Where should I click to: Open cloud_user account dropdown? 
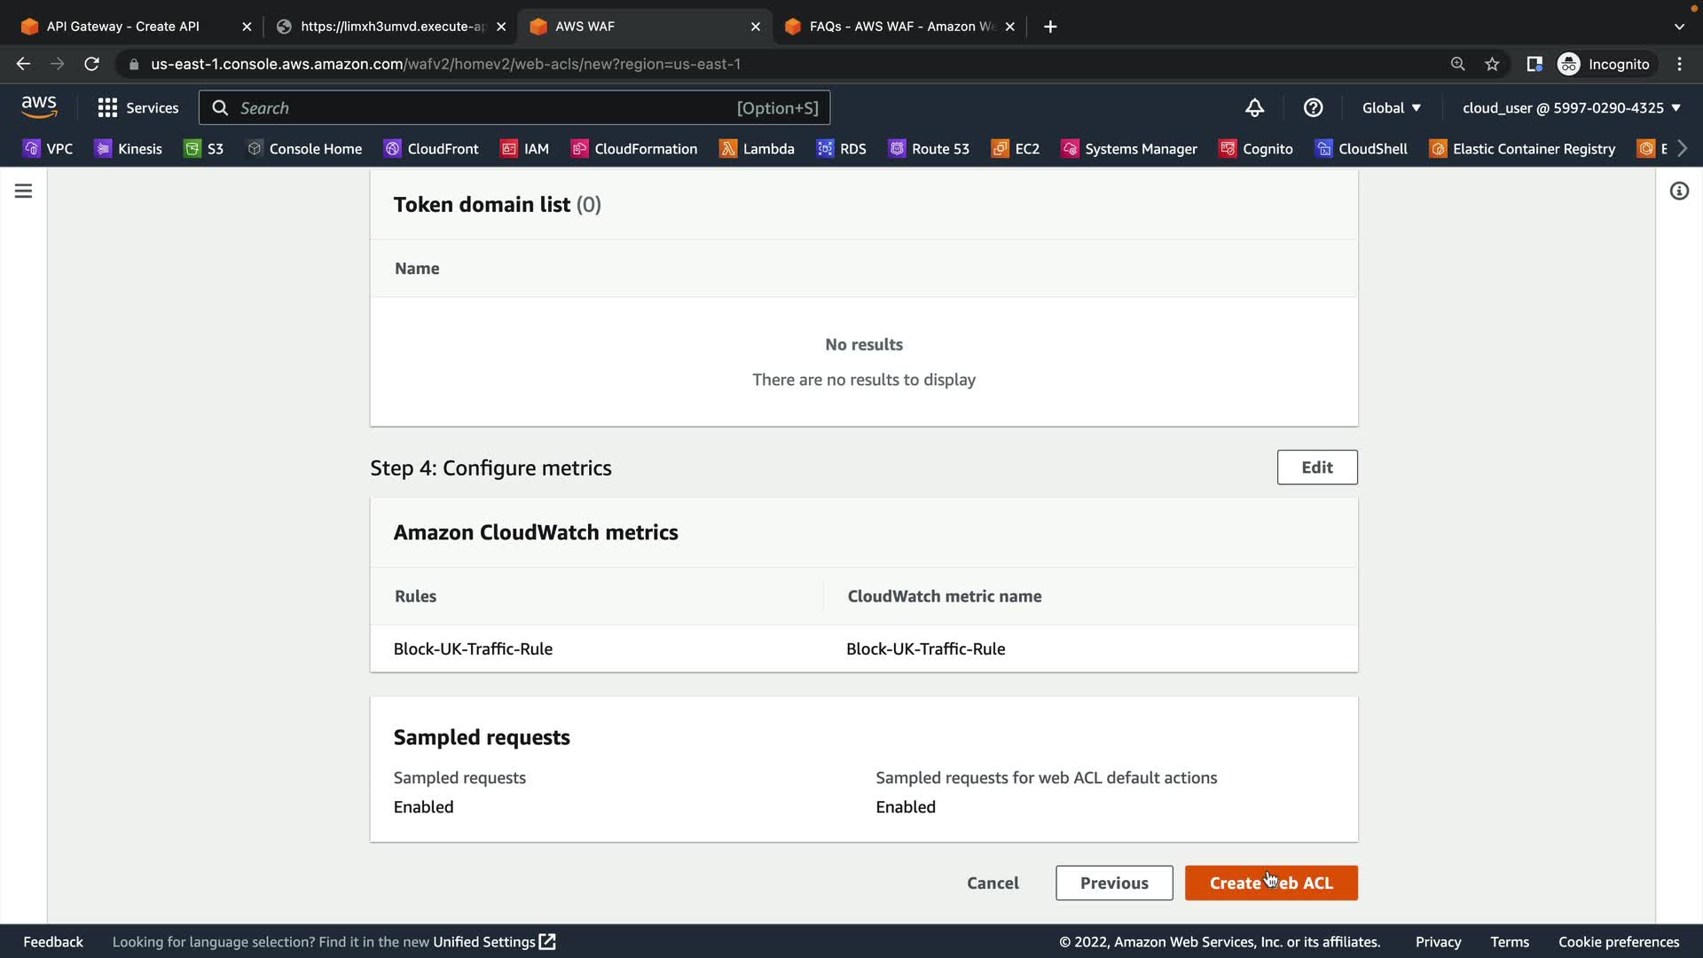(x=1571, y=108)
